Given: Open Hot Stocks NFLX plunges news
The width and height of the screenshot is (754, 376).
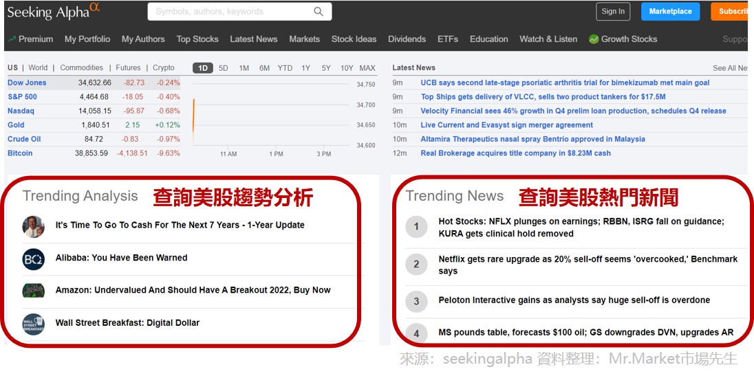Looking at the screenshot, I should [581, 228].
